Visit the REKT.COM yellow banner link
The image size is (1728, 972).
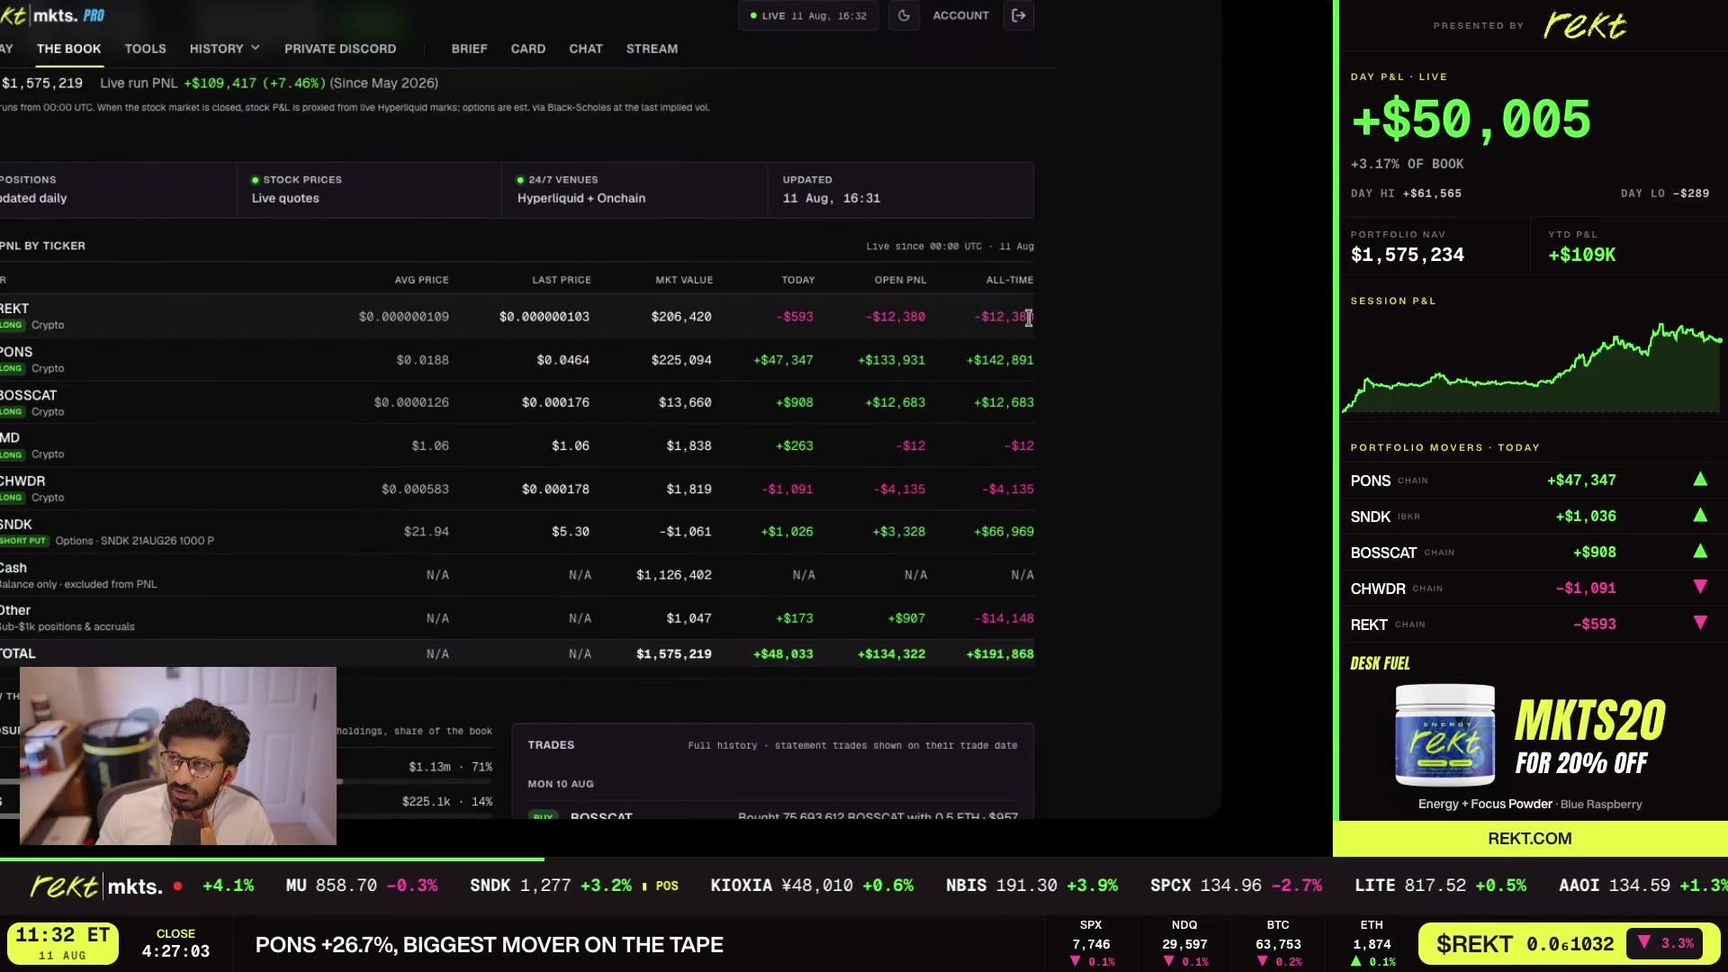coord(1529,839)
